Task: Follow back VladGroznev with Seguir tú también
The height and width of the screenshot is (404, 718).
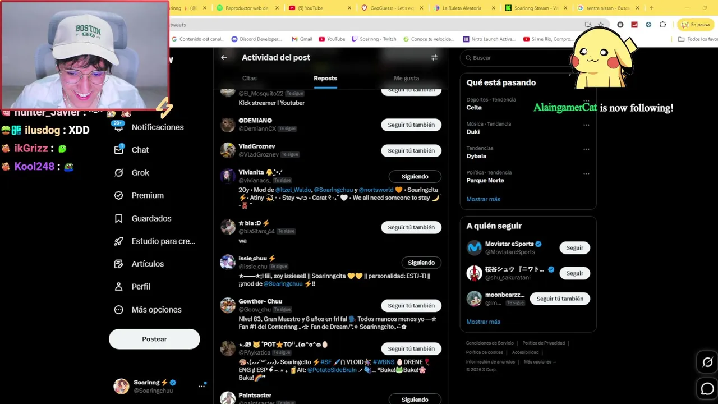Action: click(411, 151)
